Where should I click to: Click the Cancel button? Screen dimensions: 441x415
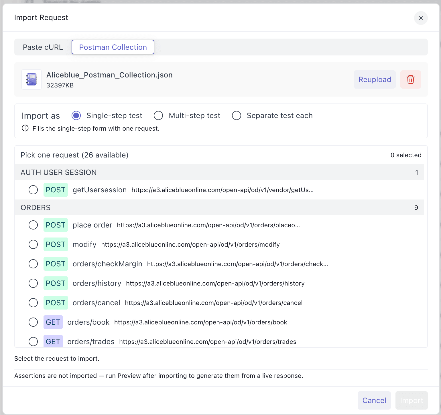click(x=374, y=400)
